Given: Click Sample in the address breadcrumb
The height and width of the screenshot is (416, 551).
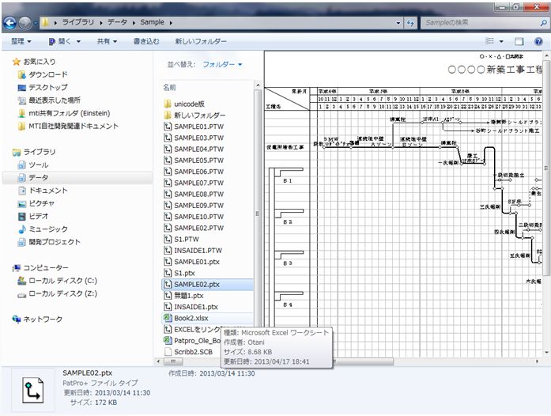Looking at the screenshot, I should [x=152, y=22].
